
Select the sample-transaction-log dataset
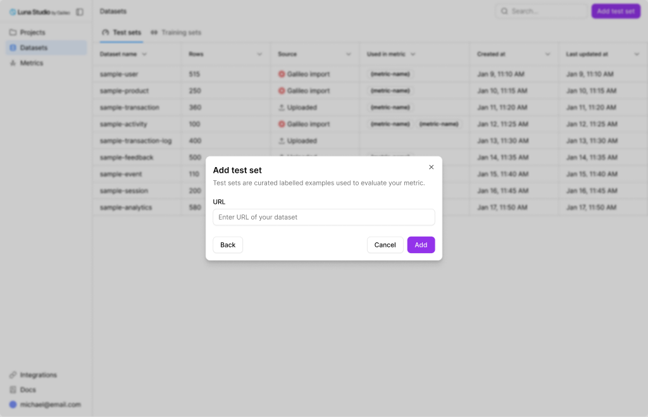pyautogui.click(x=135, y=140)
